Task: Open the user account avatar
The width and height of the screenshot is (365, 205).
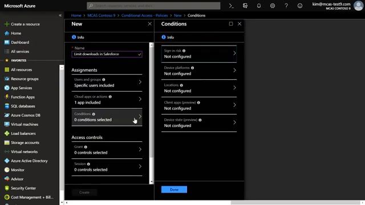Action: 358,6
